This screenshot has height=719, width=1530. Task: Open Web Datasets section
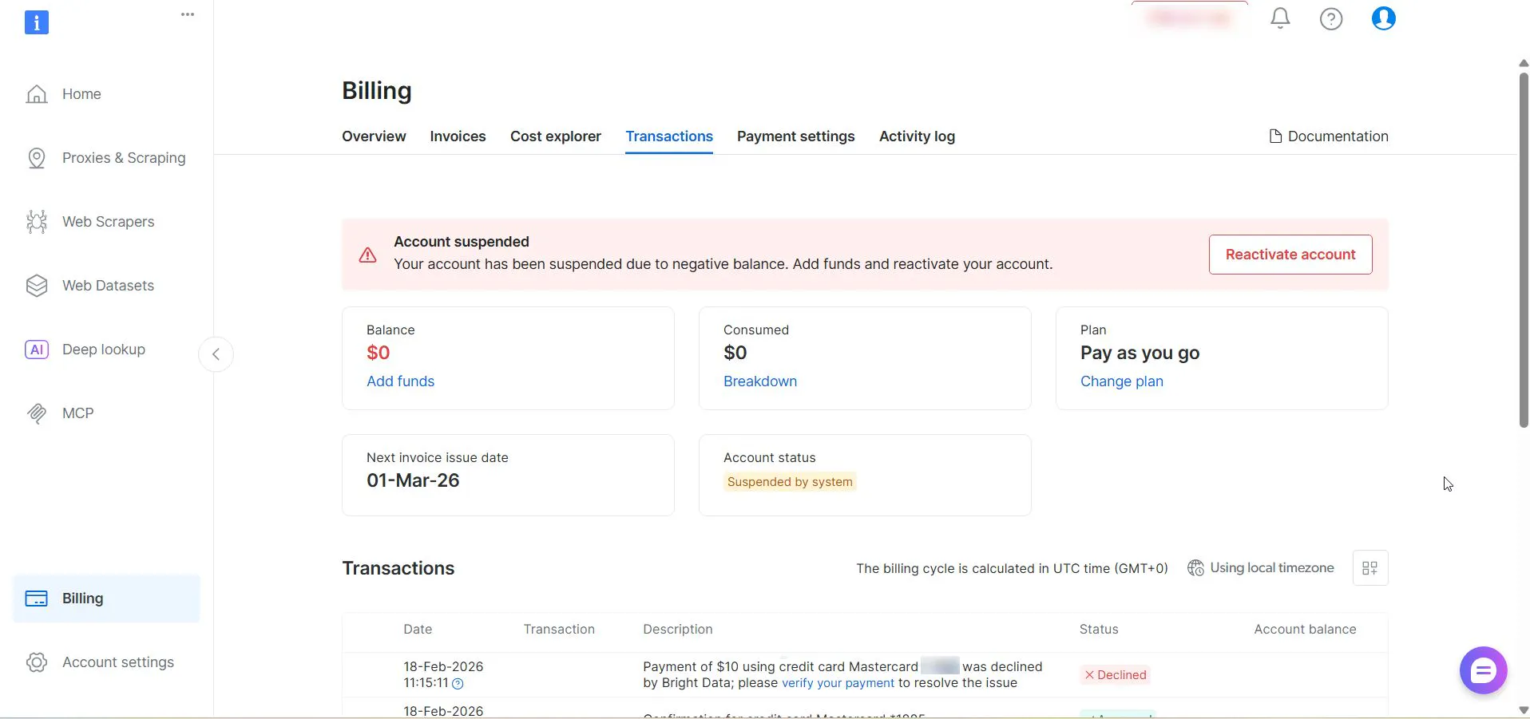pyautogui.click(x=108, y=286)
